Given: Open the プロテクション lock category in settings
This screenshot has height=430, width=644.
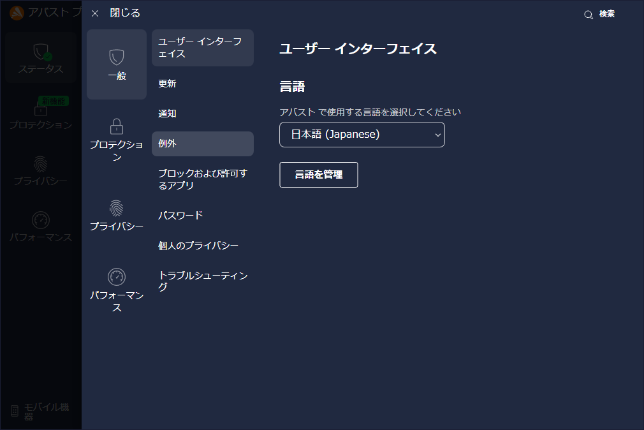Looking at the screenshot, I should [x=117, y=140].
